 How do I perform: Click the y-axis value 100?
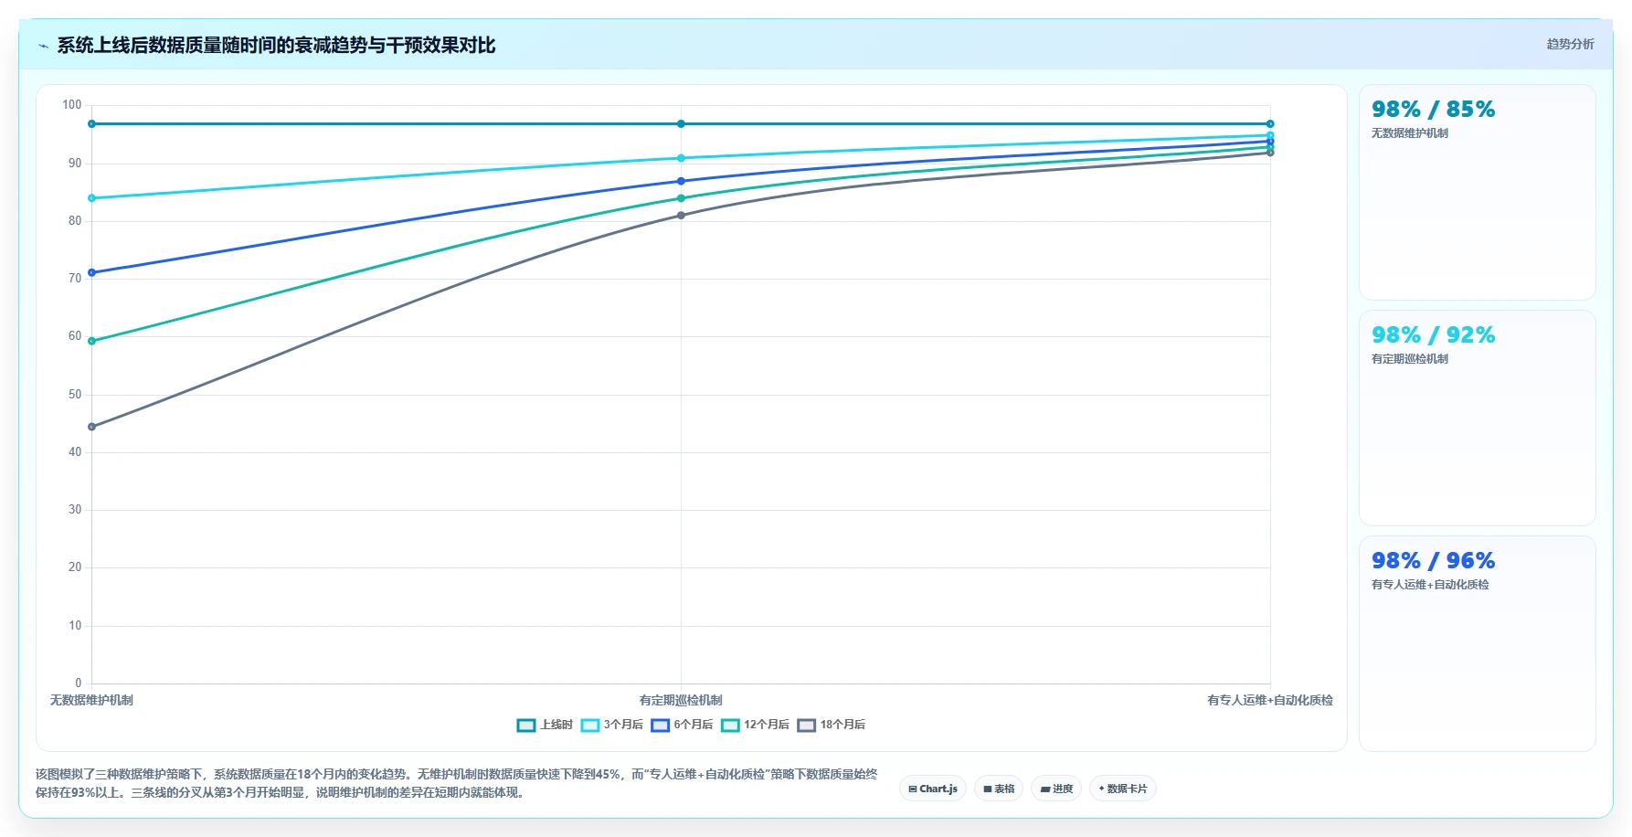coord(72,105)
